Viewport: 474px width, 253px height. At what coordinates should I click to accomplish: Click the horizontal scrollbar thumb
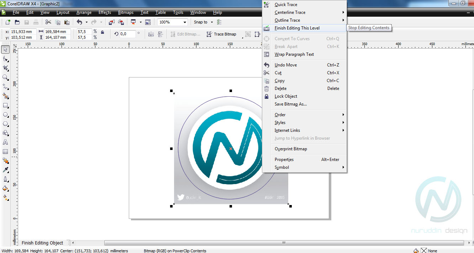click(284, 243)
